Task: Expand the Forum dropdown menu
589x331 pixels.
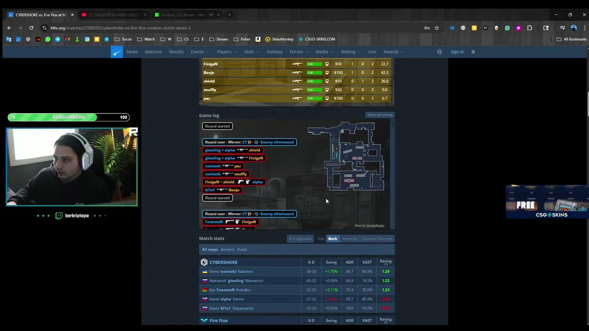Action: click(x=299, y=52)
